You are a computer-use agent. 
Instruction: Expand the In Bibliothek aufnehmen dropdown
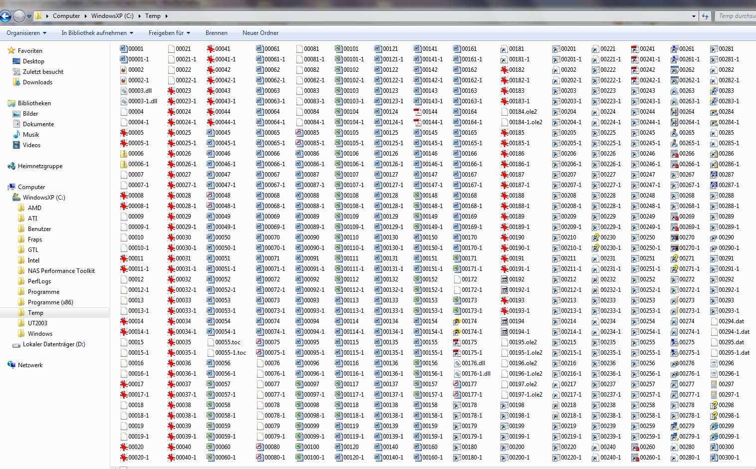tap(97, 33)
